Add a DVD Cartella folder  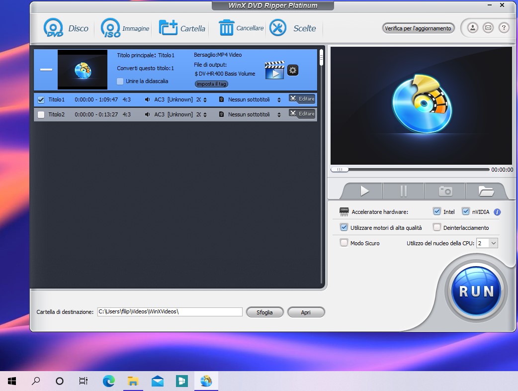pos(182,28)
